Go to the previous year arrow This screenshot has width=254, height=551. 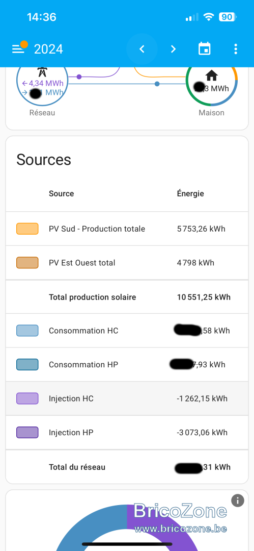pyautogui.click(x=142, y=49)
